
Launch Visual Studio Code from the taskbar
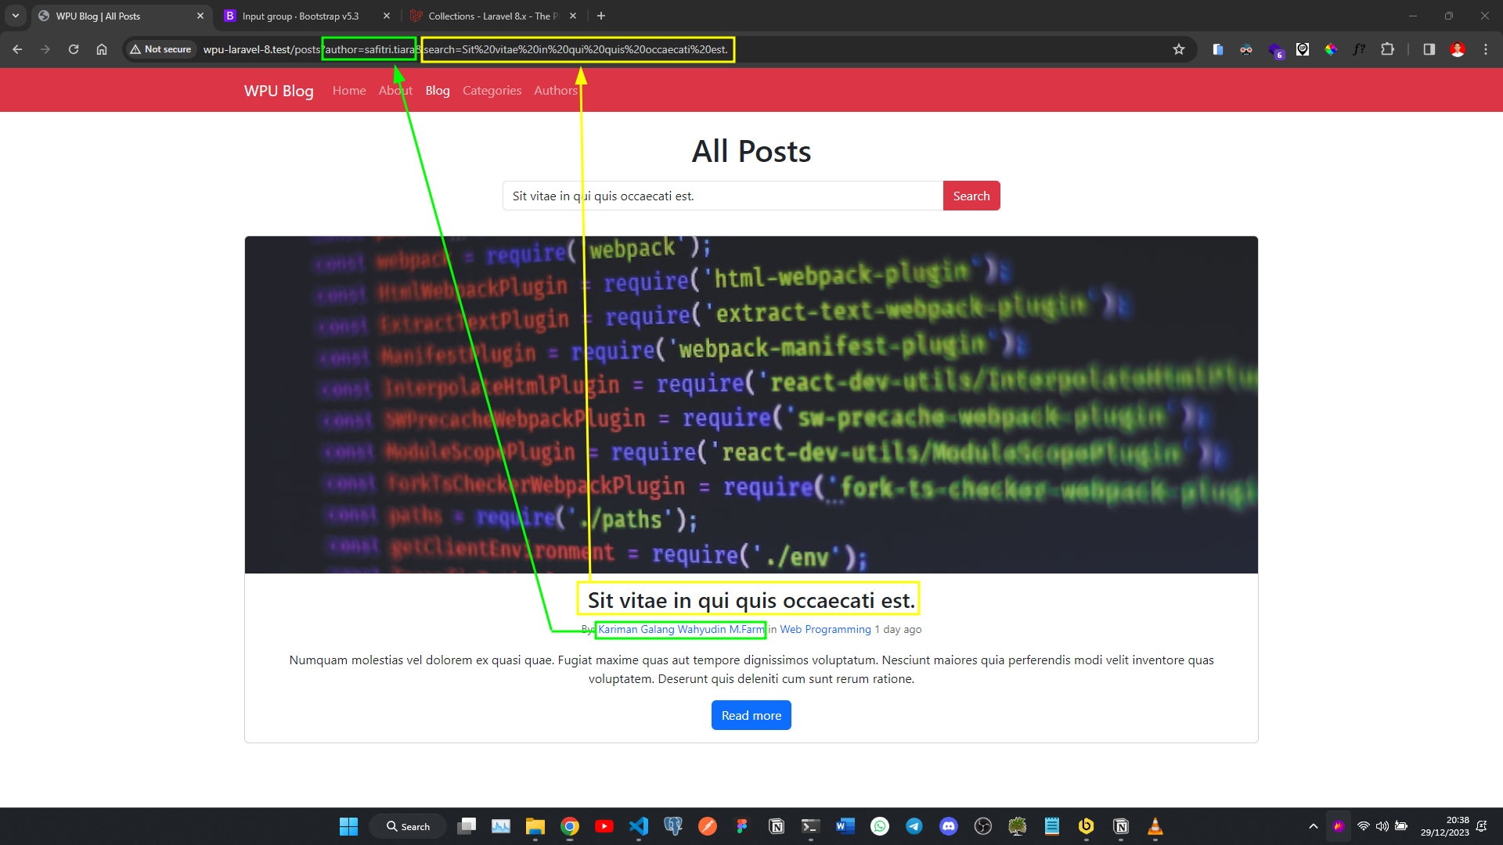tap(639, 825)
